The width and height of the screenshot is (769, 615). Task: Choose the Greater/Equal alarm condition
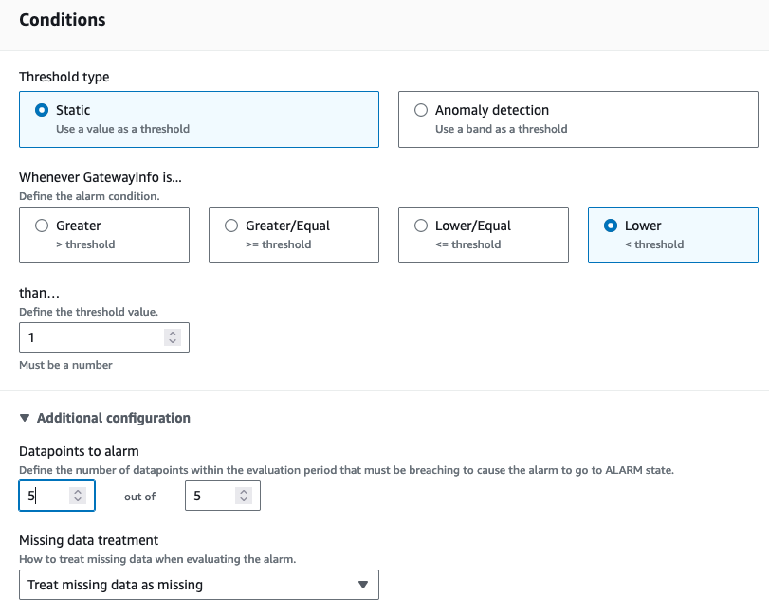click(231, 226)
